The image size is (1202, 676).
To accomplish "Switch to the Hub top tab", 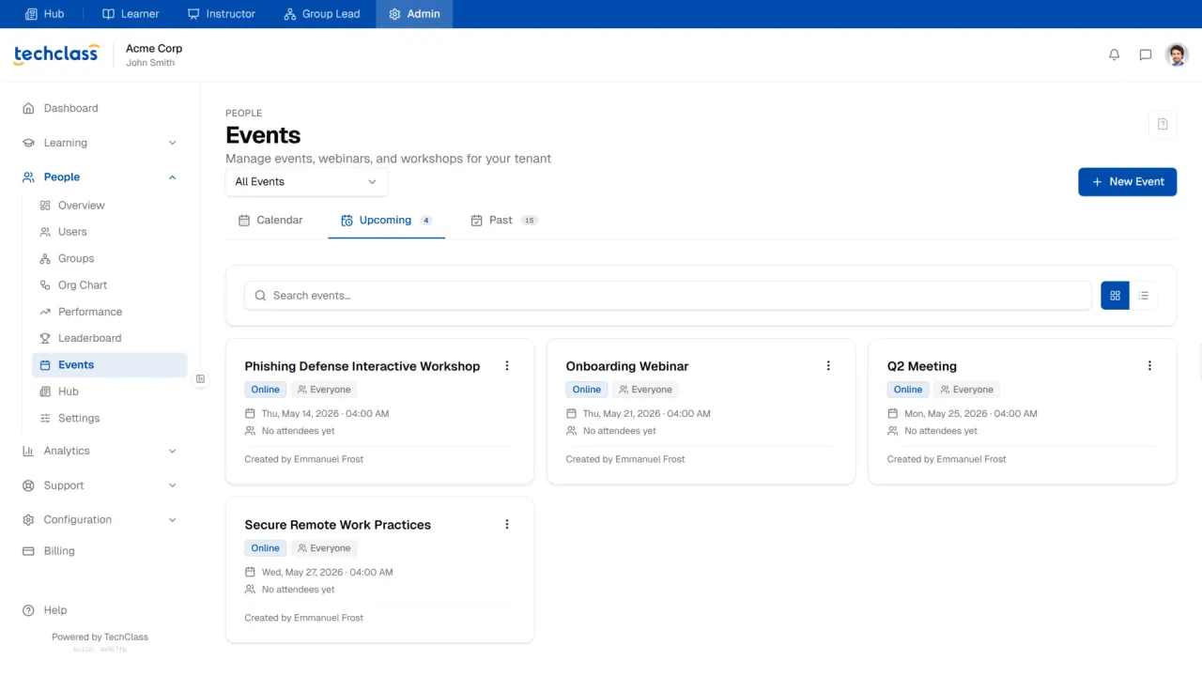I will 44,14.
